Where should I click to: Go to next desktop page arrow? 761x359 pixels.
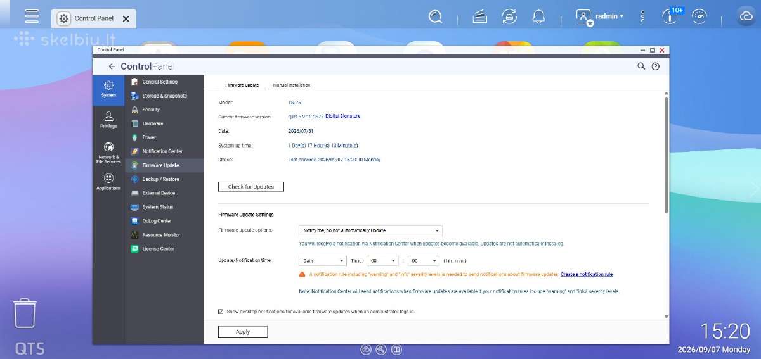(753, 189)
